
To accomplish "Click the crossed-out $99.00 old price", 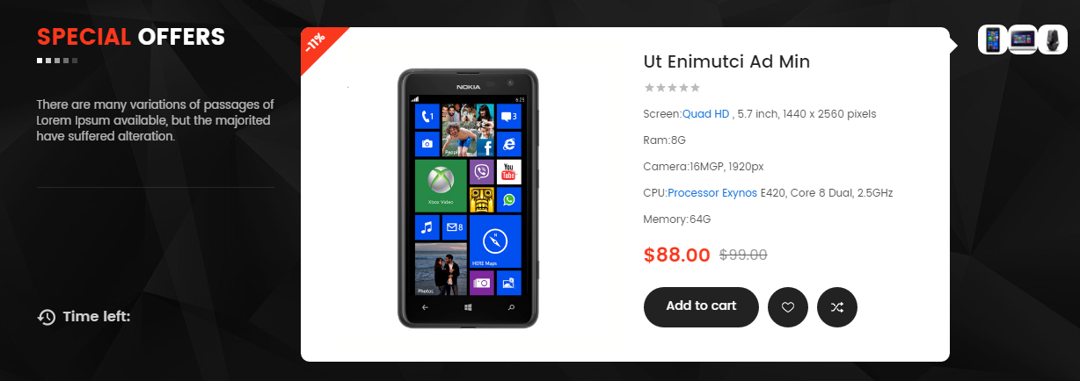I will point(743,255).
